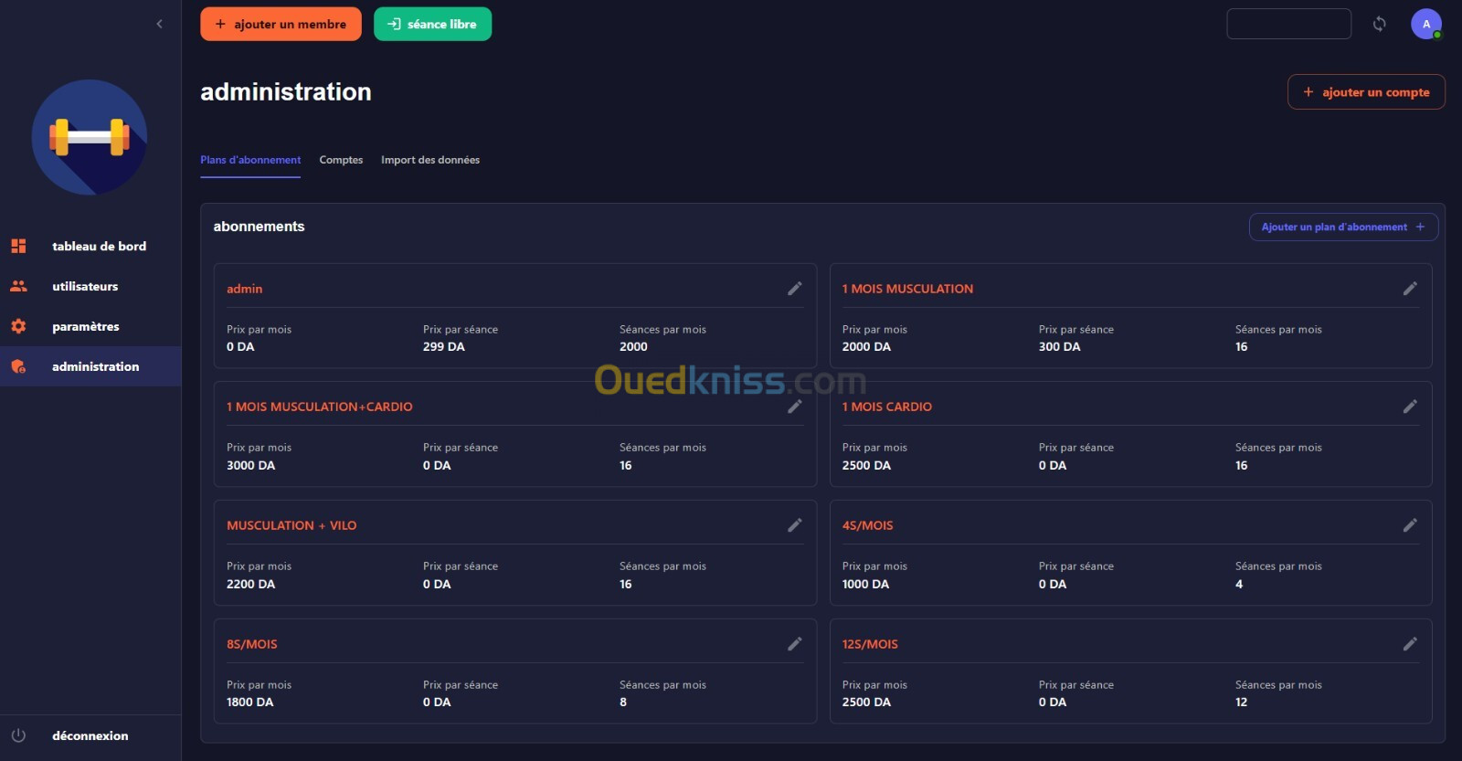Edit the 1 MOIS CARDIO plan
Screen dimensions: 1462x761
(1410, 407)
